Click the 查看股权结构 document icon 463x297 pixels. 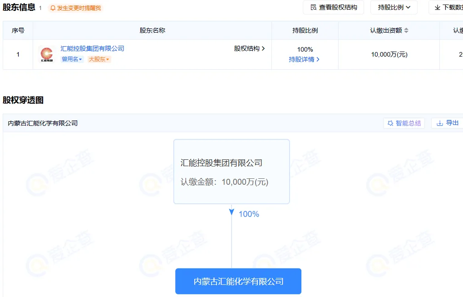314,7
